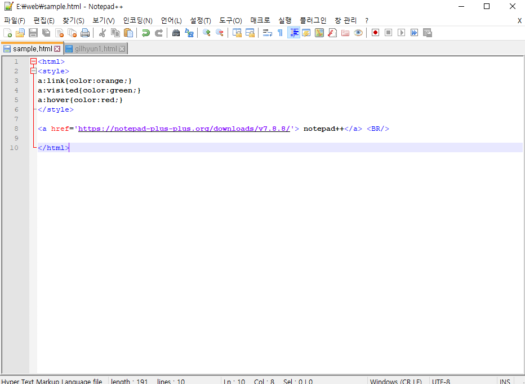Collapse the <style> fold marker

[33, 71]
